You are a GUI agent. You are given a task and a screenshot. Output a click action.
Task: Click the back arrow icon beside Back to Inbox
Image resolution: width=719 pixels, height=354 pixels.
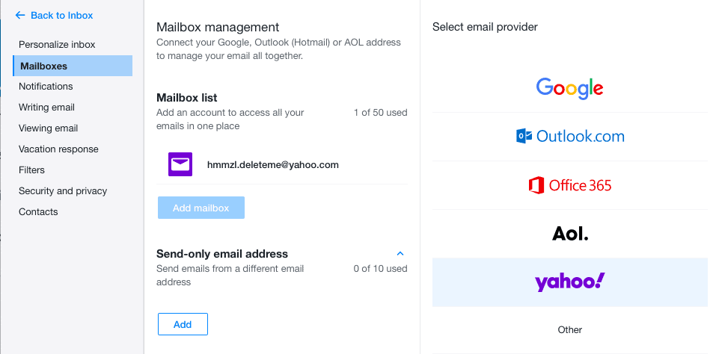pos(19,15)
